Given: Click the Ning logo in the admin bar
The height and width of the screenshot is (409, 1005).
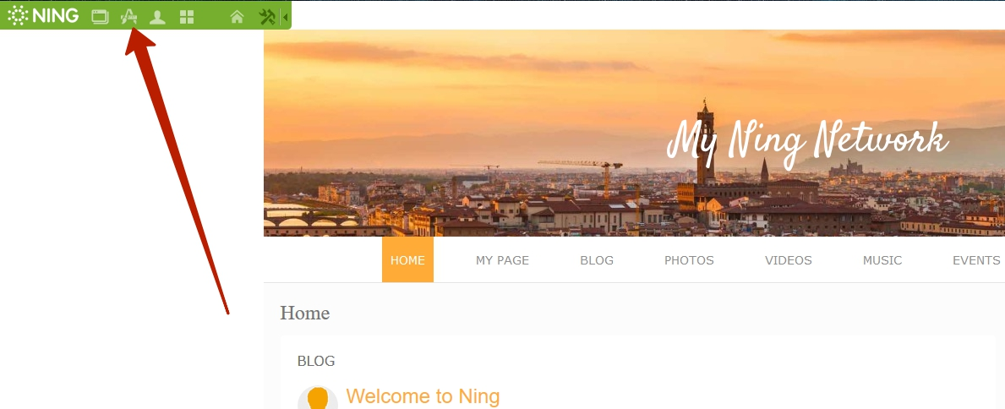Looking at the screenshot, I should (44, 15).
